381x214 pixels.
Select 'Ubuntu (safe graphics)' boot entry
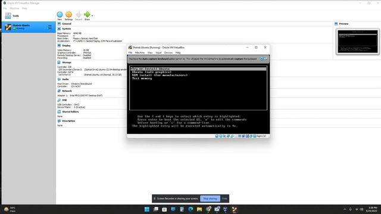click(x=152, y=72)
